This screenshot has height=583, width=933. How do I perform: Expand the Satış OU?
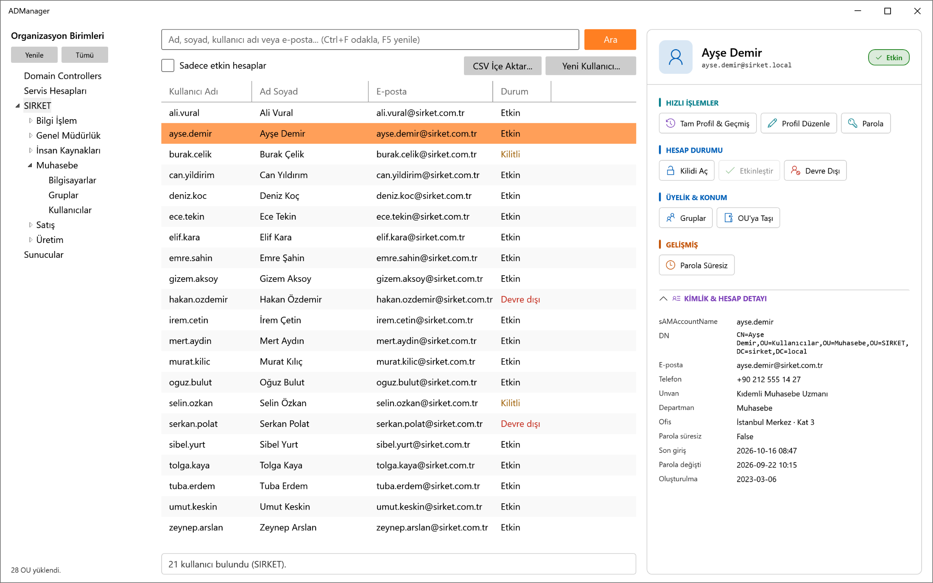(x=31, y=225)
